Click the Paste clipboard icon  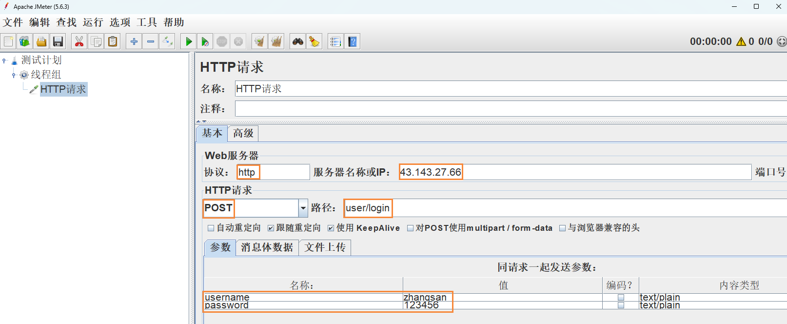point(113,41)
